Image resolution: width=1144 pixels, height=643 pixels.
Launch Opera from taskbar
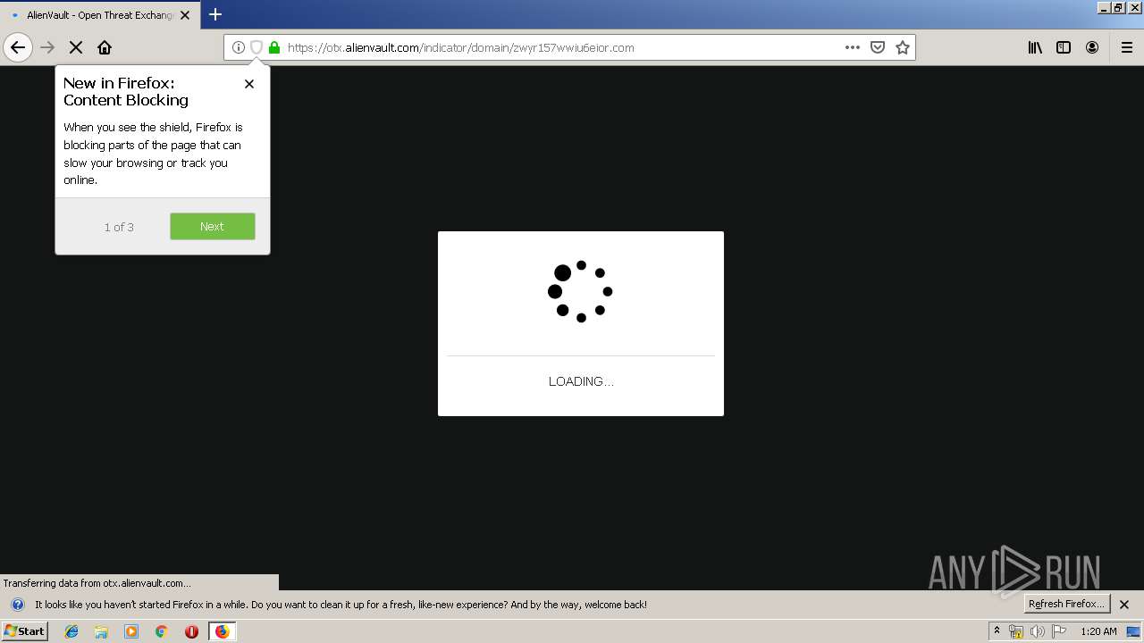[x=191, y=631]
